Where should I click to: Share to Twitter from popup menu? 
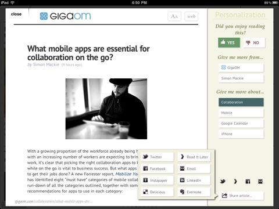click(157, 157)
